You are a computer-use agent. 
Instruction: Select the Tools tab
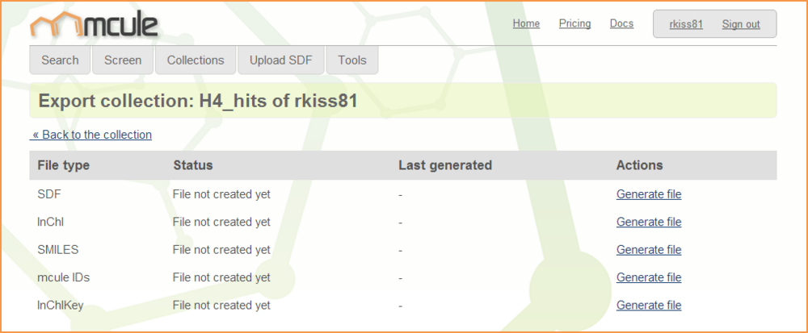352,60
